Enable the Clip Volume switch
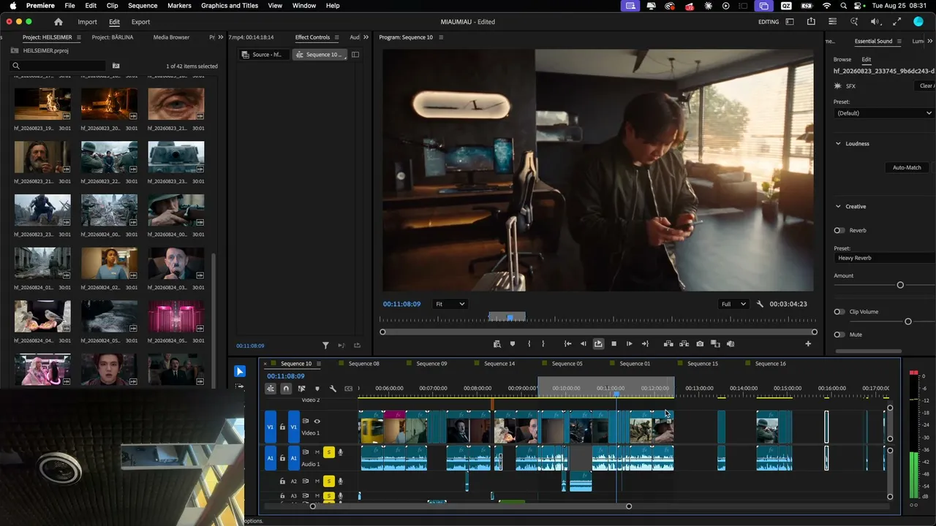Image resolution: width=936 pixels, height=526 pixels. [x=839, y=312]
